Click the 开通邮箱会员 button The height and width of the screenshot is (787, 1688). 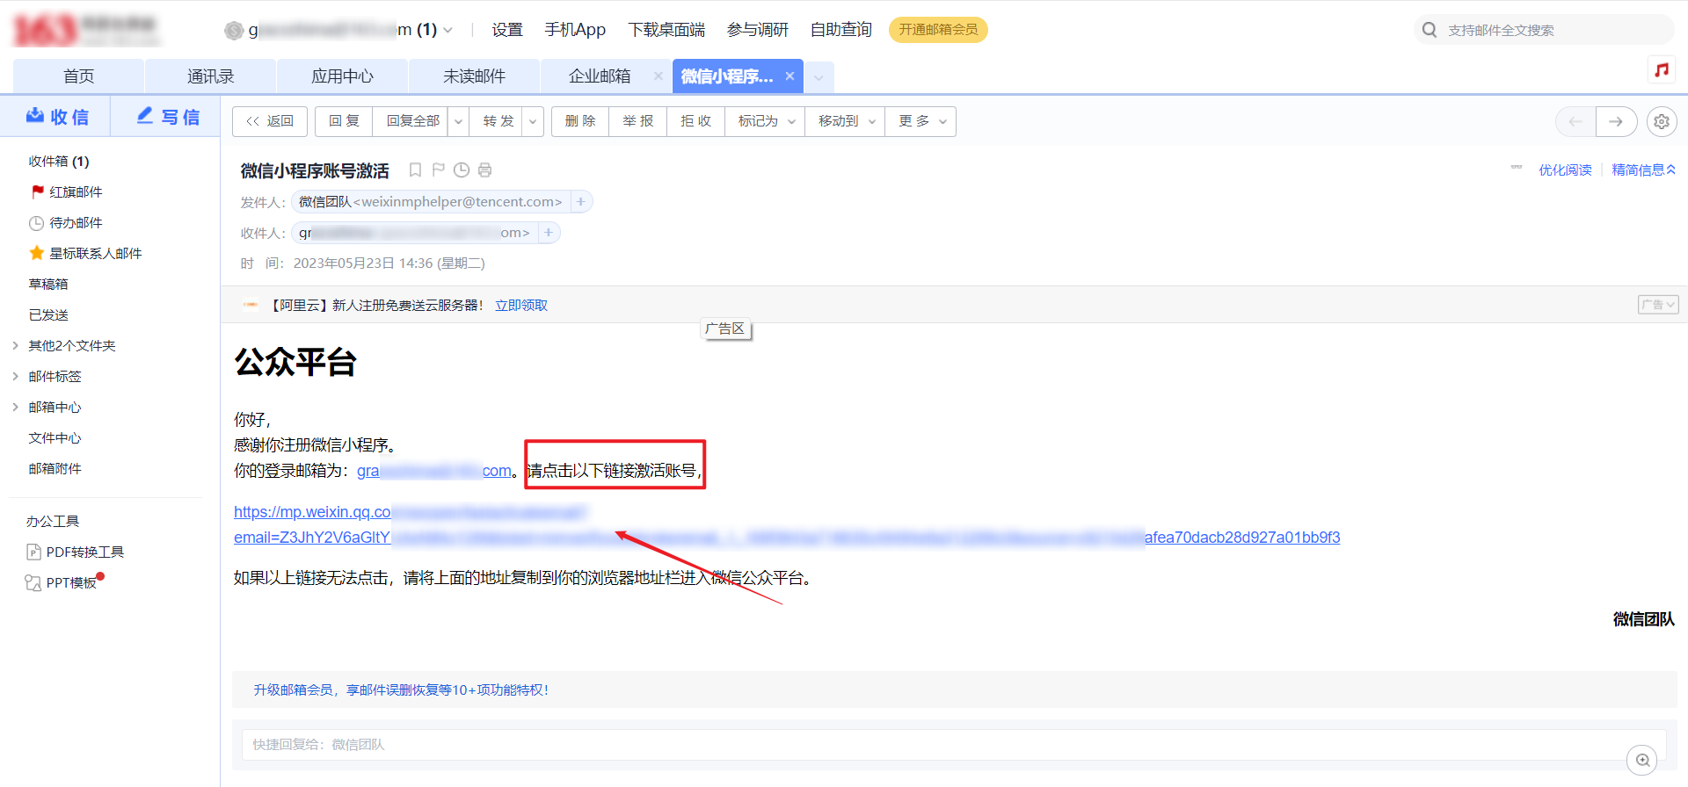coord(938,30)
